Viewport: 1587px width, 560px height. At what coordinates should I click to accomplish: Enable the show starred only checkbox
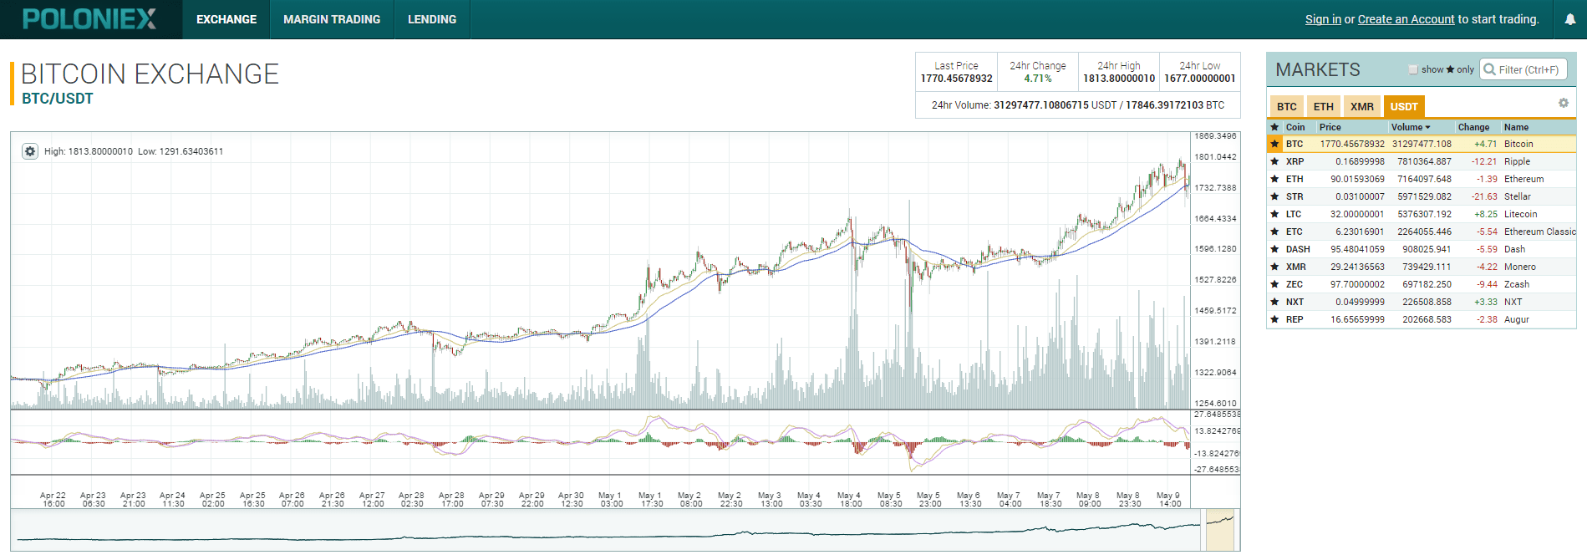[x=1413, y=69]
